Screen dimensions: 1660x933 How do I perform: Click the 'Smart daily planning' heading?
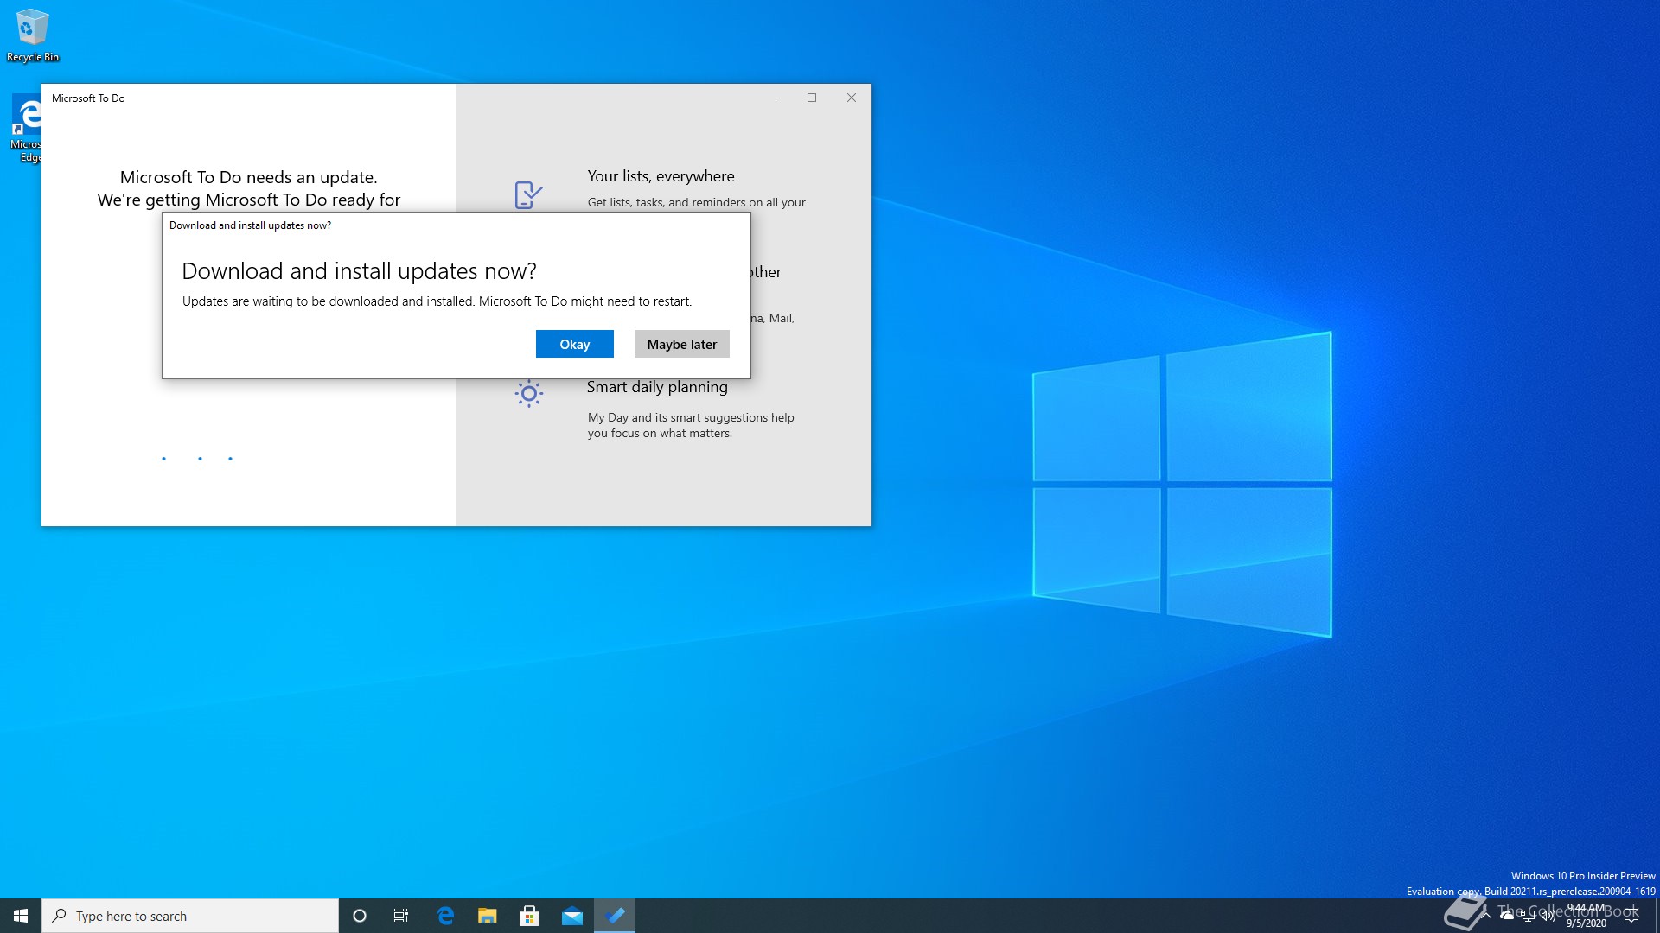pos(657,387)
